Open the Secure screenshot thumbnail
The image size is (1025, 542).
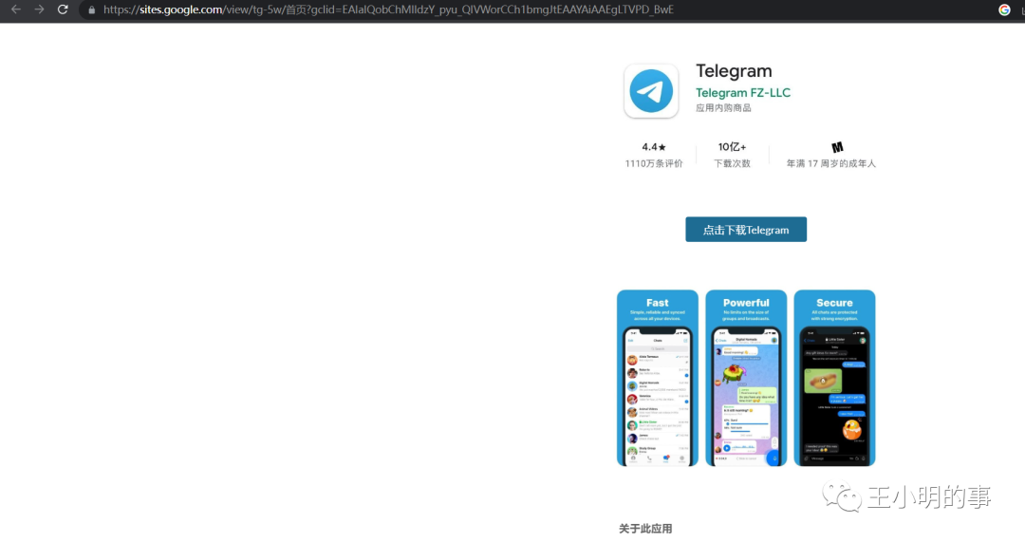point(834,378)
